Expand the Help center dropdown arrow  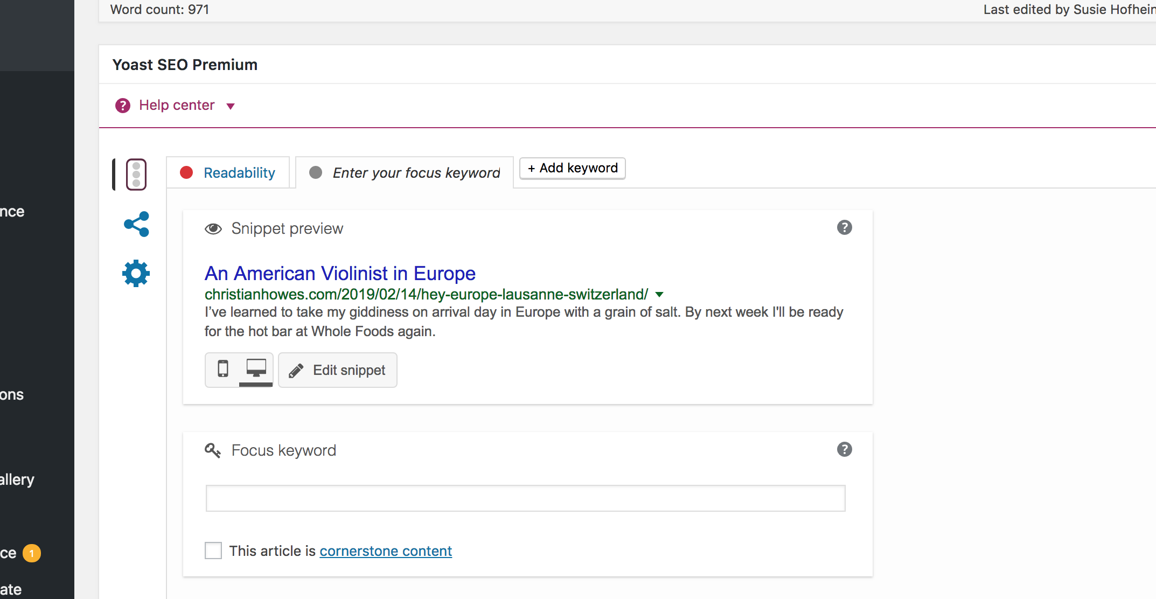click(231, 106)
